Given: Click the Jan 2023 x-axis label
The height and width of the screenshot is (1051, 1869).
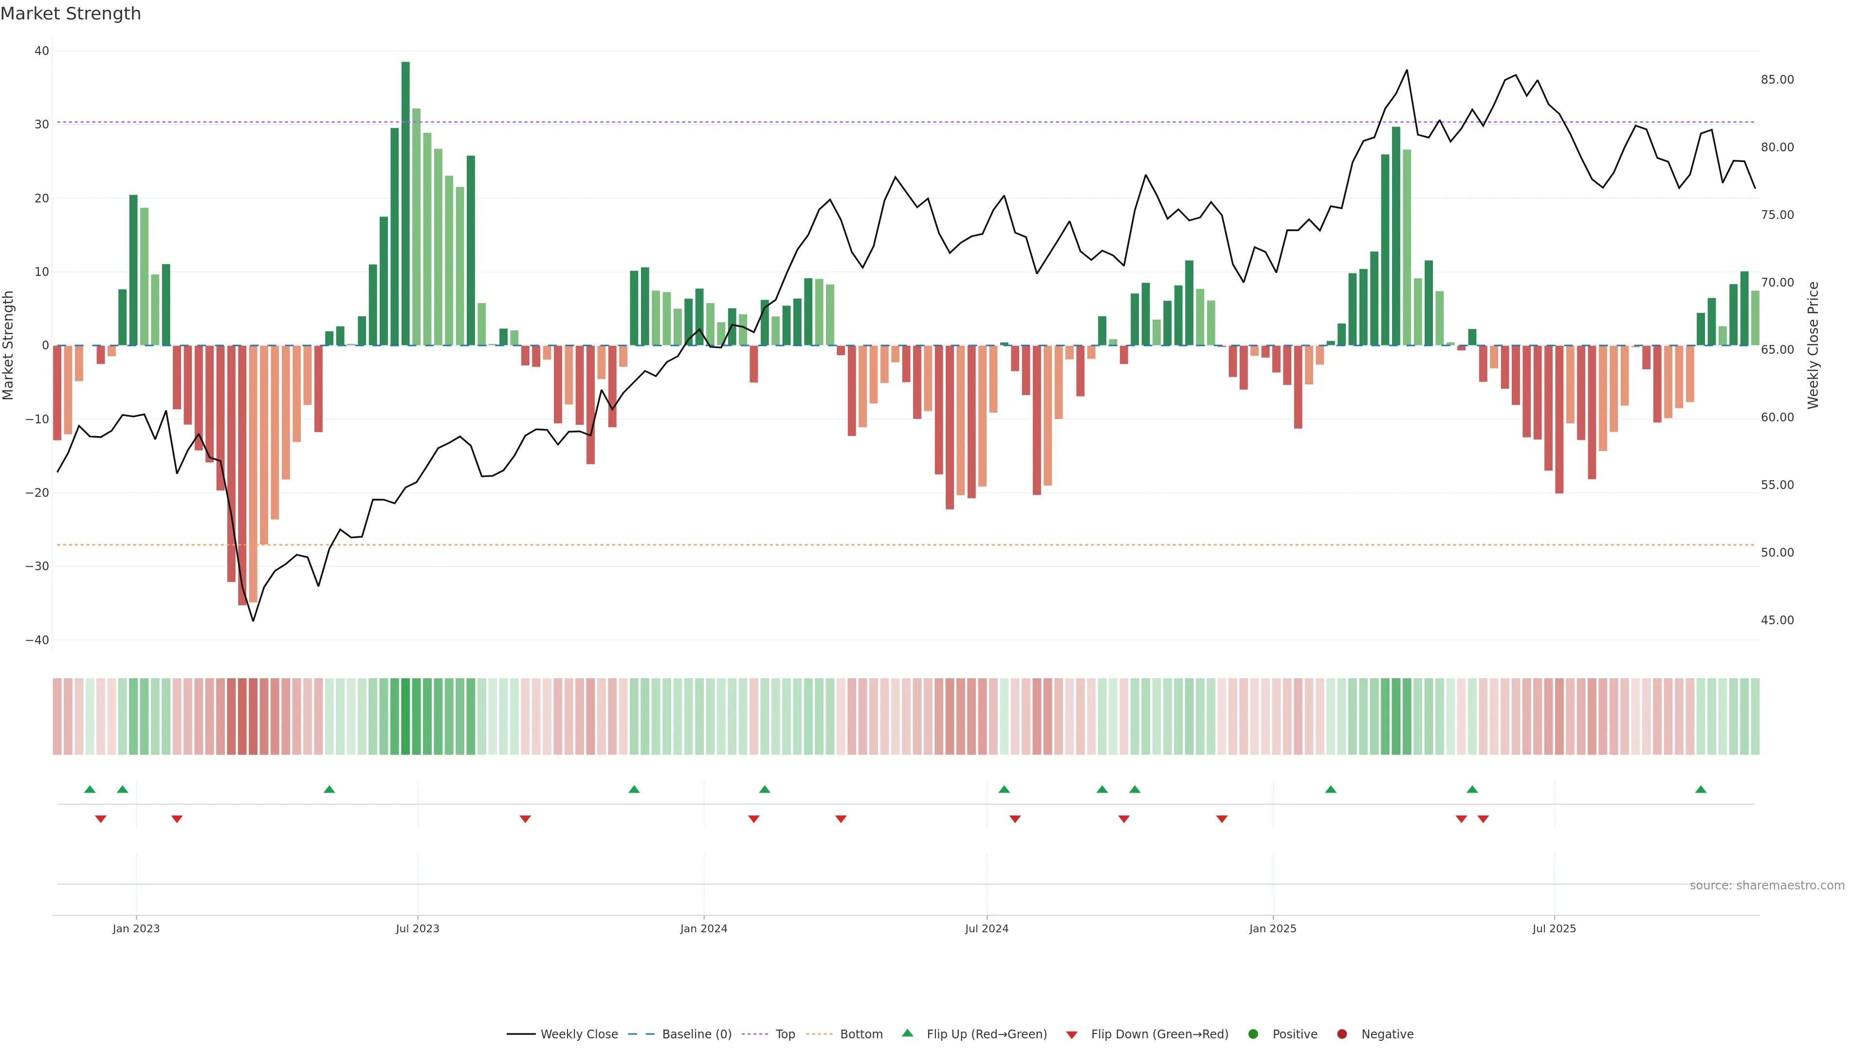Looking at the screenshot, I should 136,928.
